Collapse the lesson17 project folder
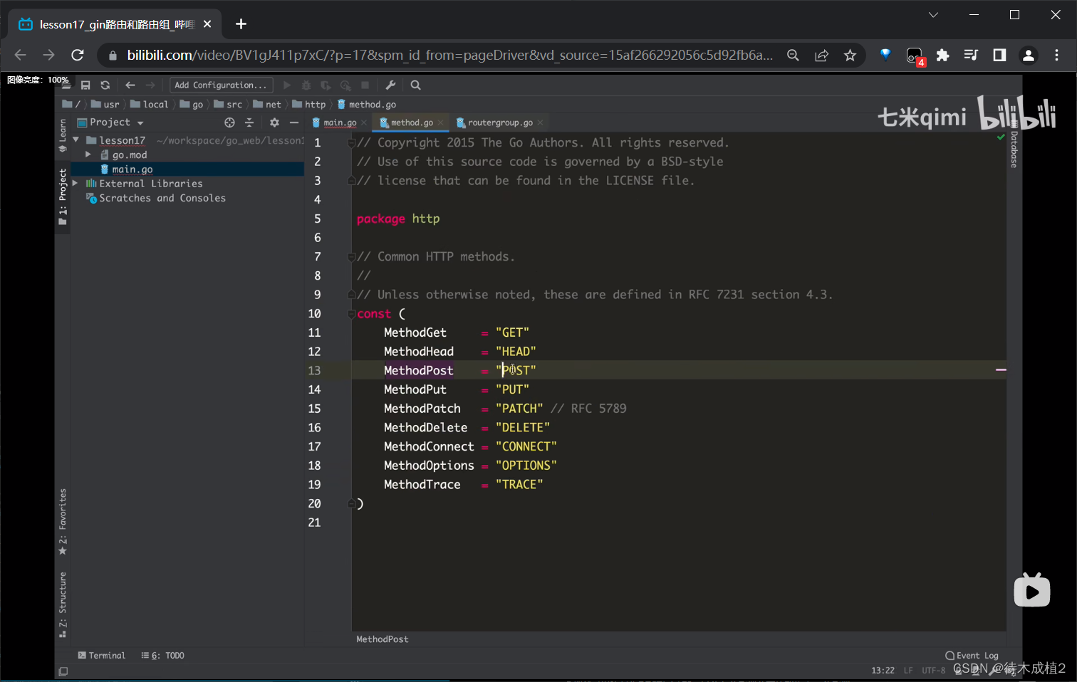Viewport: 1077px width, 682px height. click(x=76, y=140)
